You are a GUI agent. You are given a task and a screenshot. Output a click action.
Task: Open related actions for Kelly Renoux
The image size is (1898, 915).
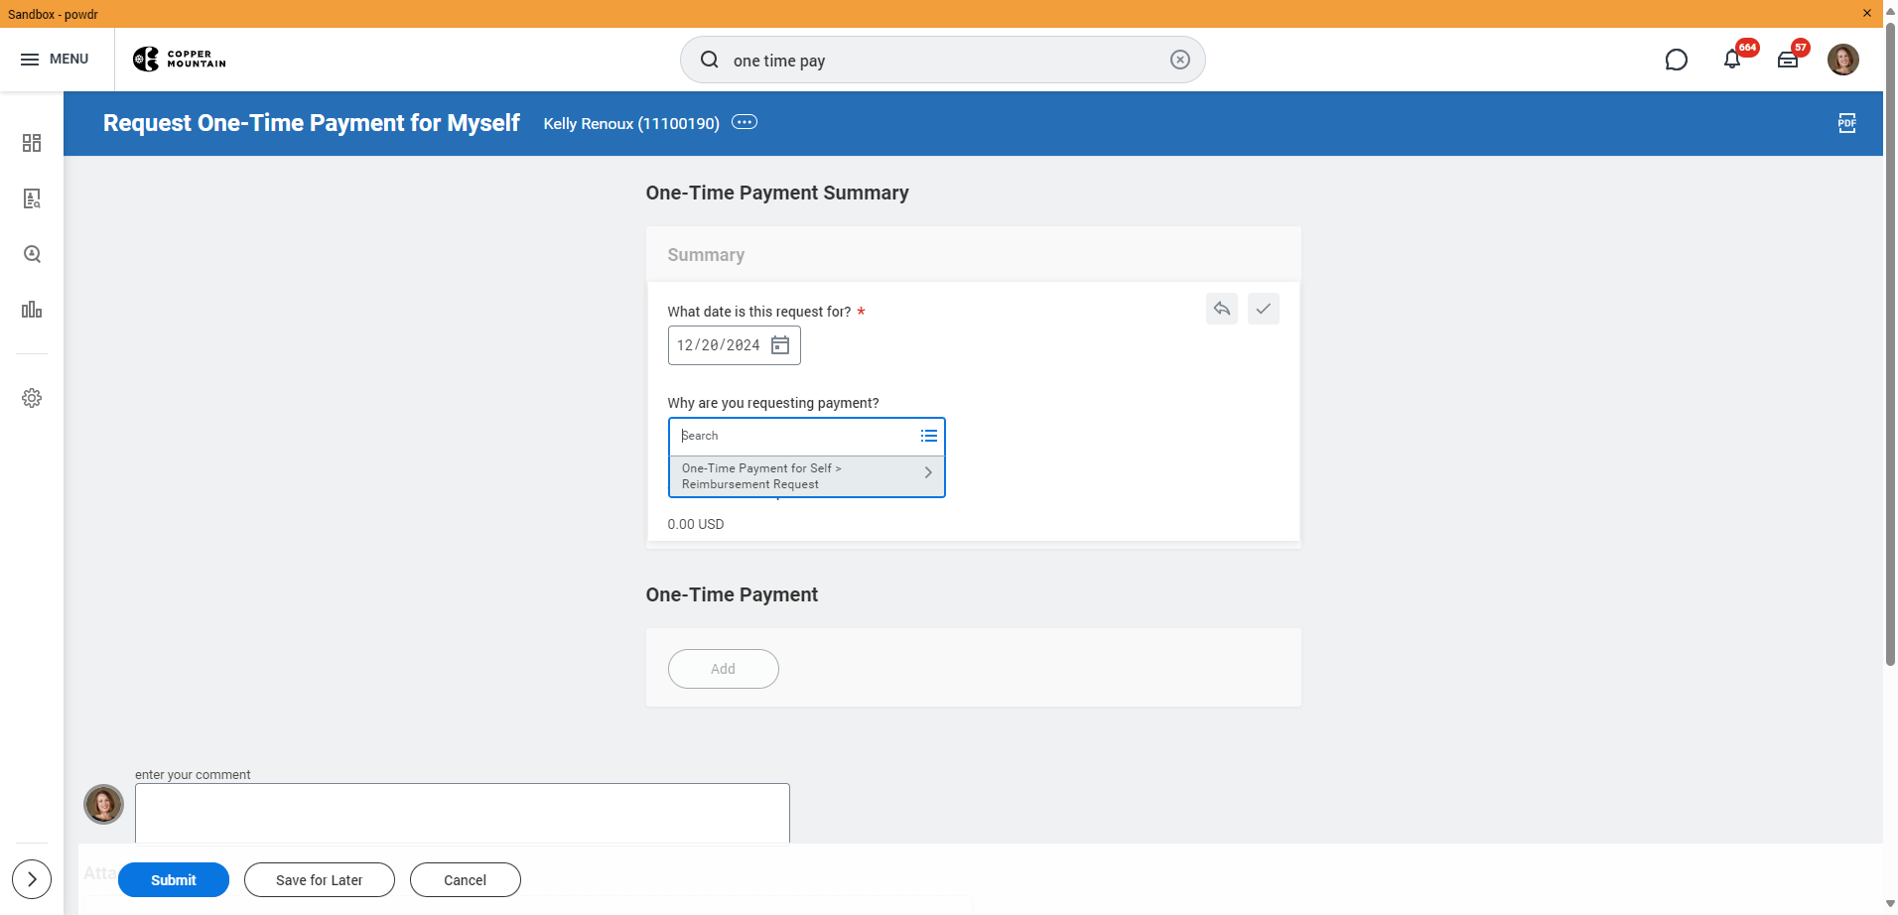point(745,122)
